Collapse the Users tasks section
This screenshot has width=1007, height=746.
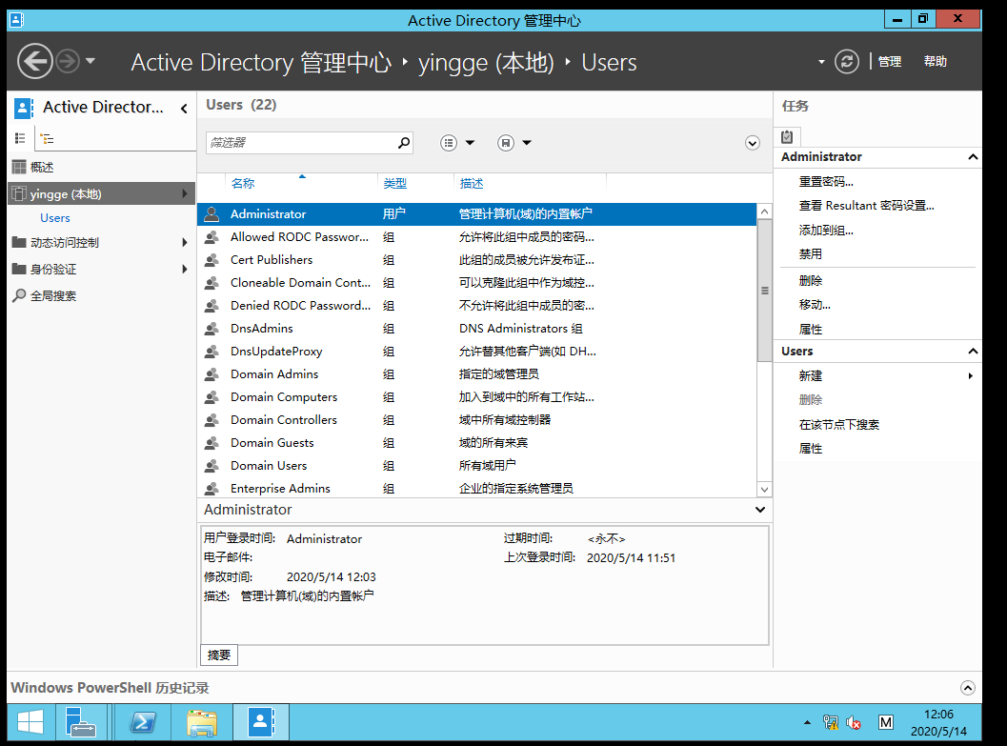[973, 352]
